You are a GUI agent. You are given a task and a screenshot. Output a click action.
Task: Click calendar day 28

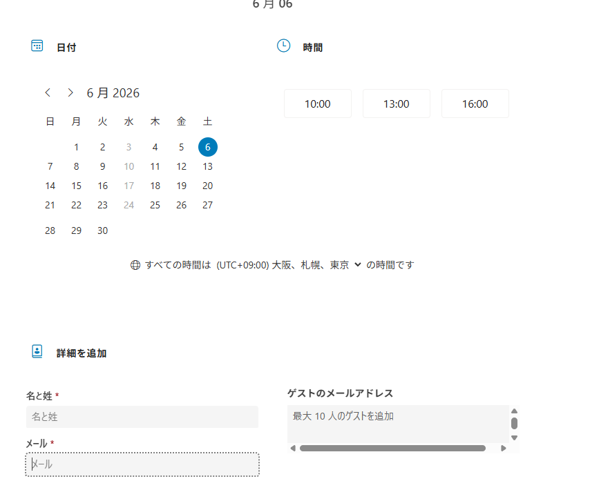tap(50, 230)
